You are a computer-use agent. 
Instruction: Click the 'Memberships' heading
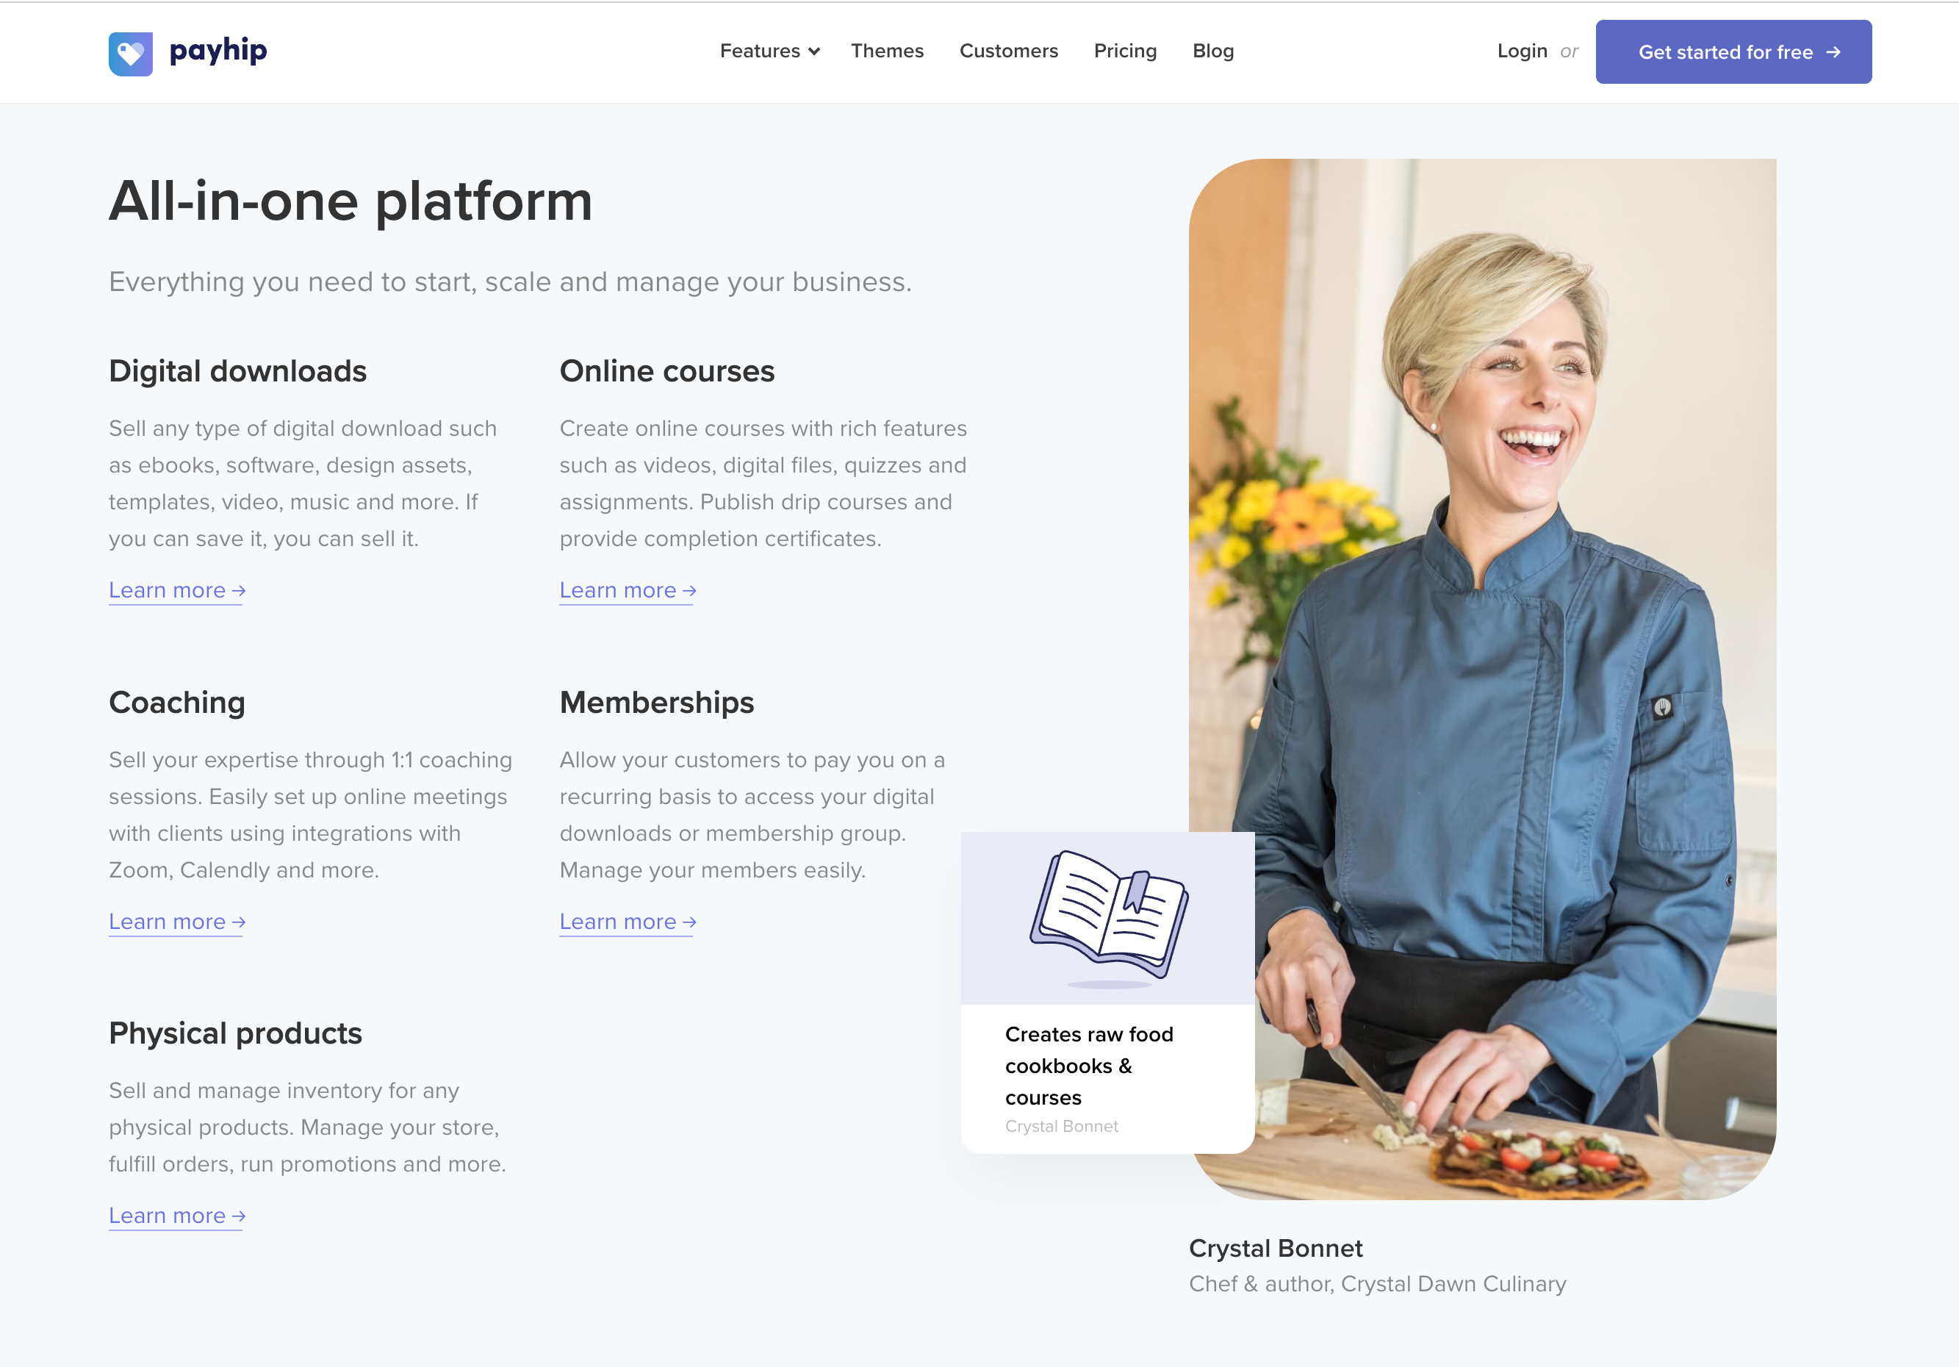(x=656, y=703)
